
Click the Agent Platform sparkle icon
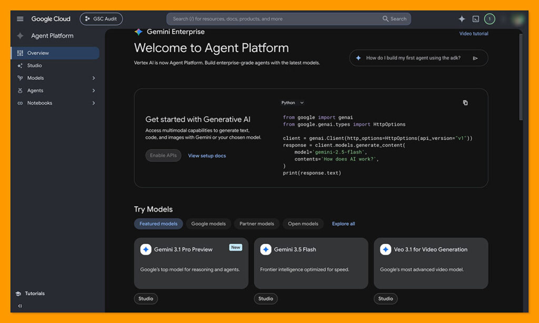(21, 36)
